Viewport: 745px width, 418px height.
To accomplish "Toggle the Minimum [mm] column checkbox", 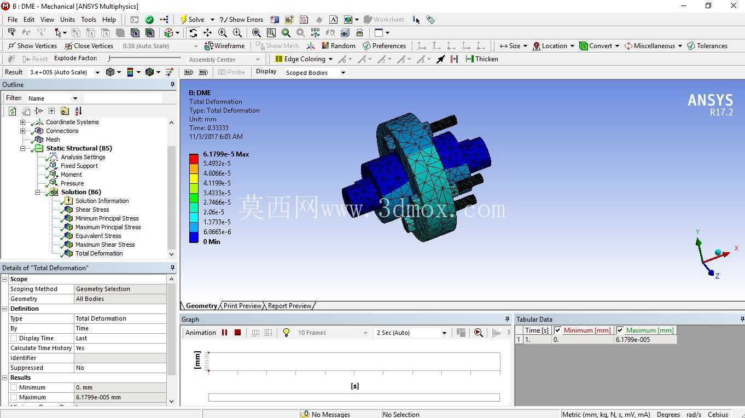I will coord(557,330).
